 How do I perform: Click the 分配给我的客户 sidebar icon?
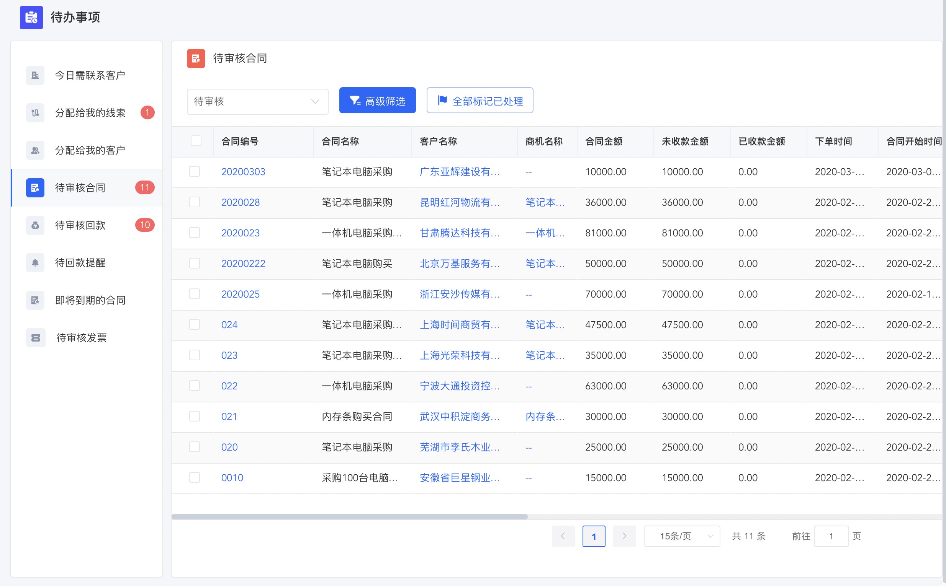tap(35, 150)
